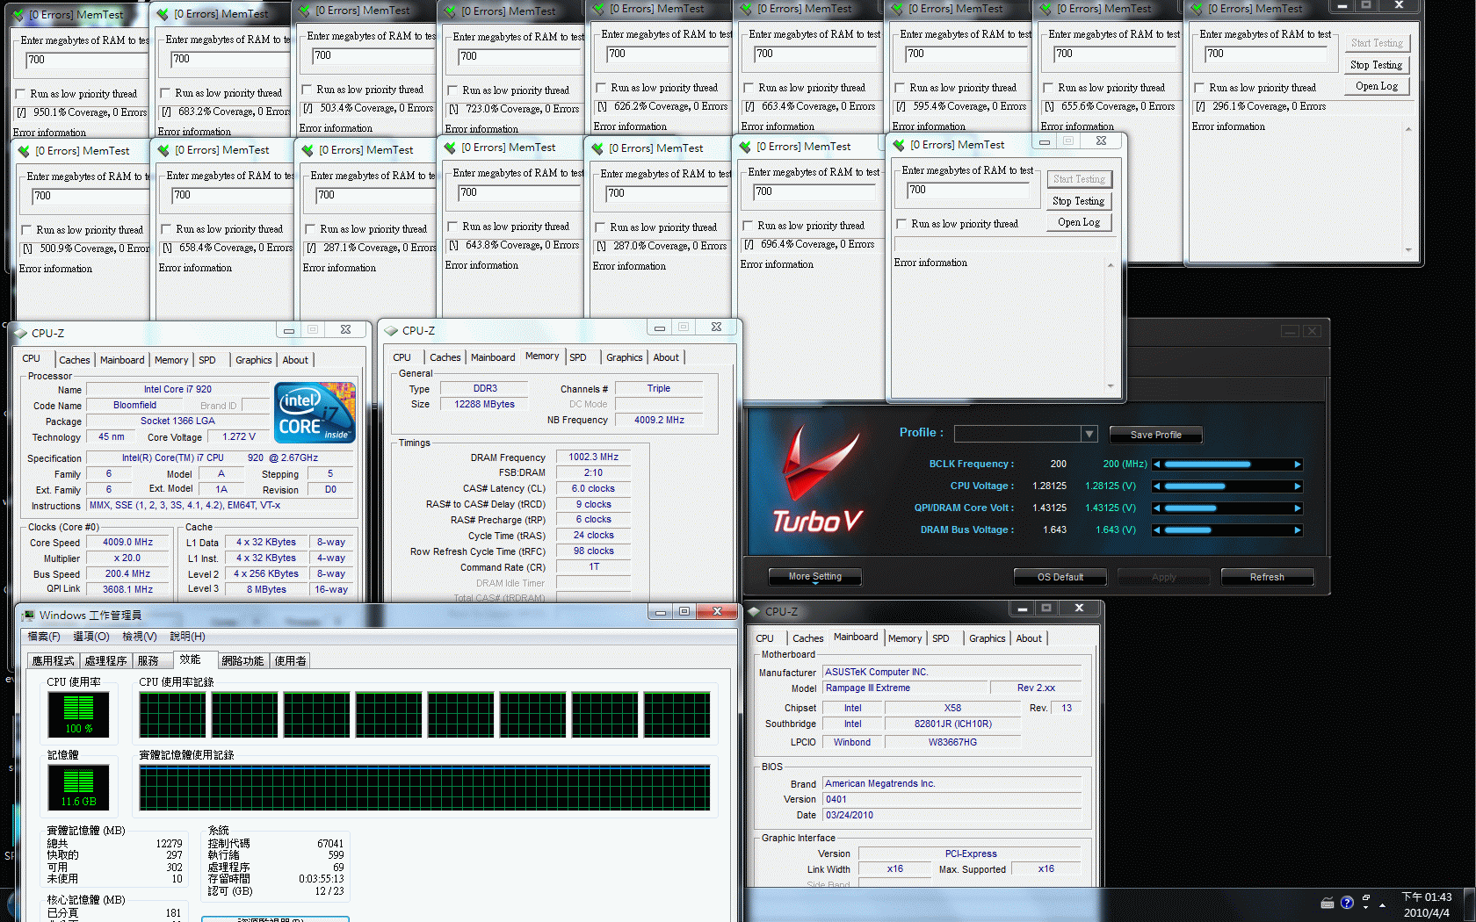Image resolution: width=1476 pixels, height=922 pixels.
Task: Raise CPU Voltage using TurboV right arrow
Action: (1297, 486)
